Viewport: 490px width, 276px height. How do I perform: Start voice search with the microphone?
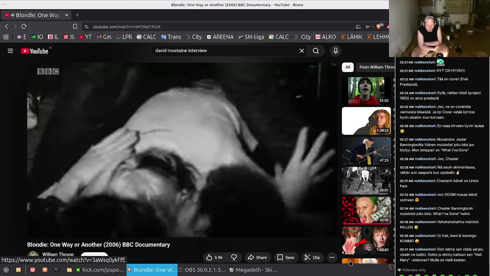pyautogui.click(x=336, y=51)
